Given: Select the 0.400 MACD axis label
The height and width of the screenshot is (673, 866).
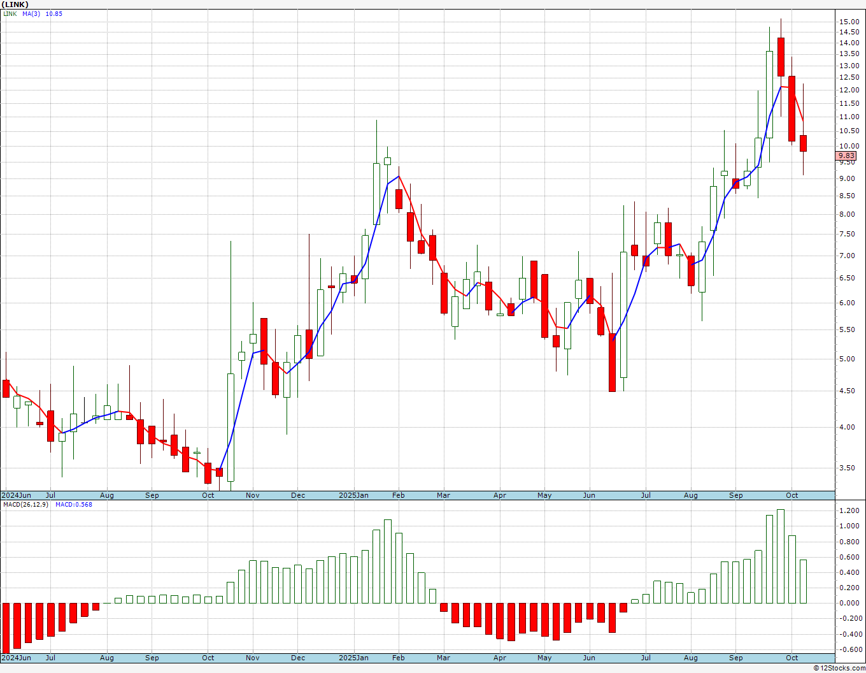Looking at the screenshot, I should [849, 573].
